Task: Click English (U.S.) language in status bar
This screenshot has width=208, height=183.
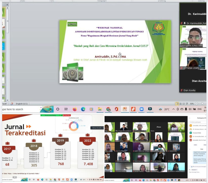Action: click(x=23, y=104)
